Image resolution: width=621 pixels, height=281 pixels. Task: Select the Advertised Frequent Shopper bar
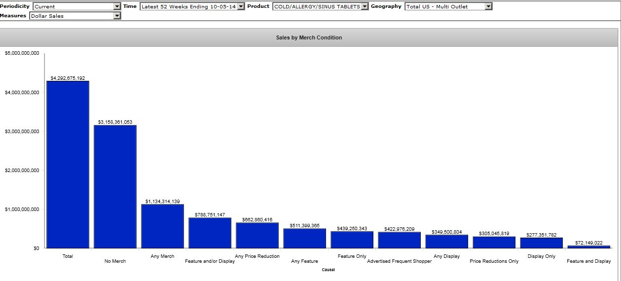point(399,240)
